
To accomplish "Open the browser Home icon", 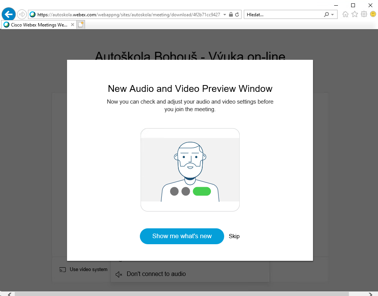I will [x=345, y=14].
